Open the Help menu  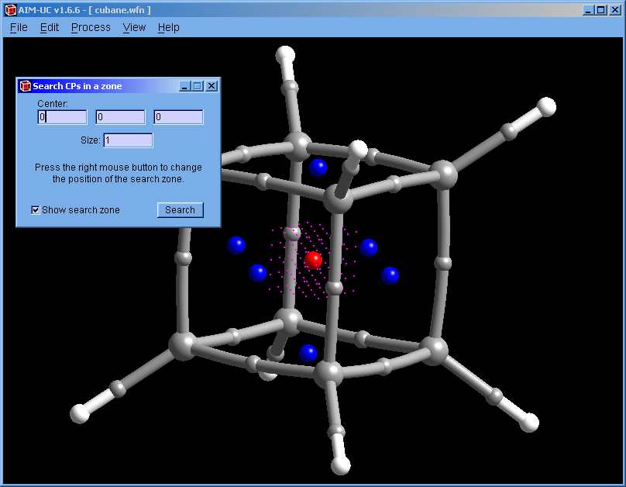click(x=168, y=27)
